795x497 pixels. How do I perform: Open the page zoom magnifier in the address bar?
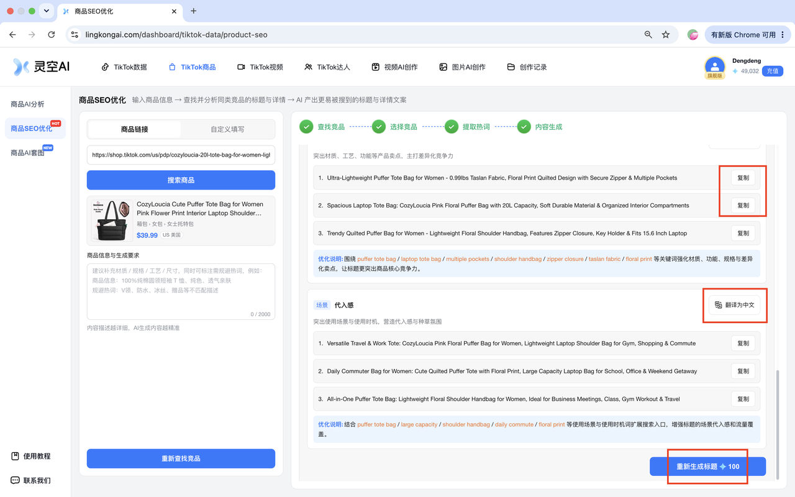[648, 35]
